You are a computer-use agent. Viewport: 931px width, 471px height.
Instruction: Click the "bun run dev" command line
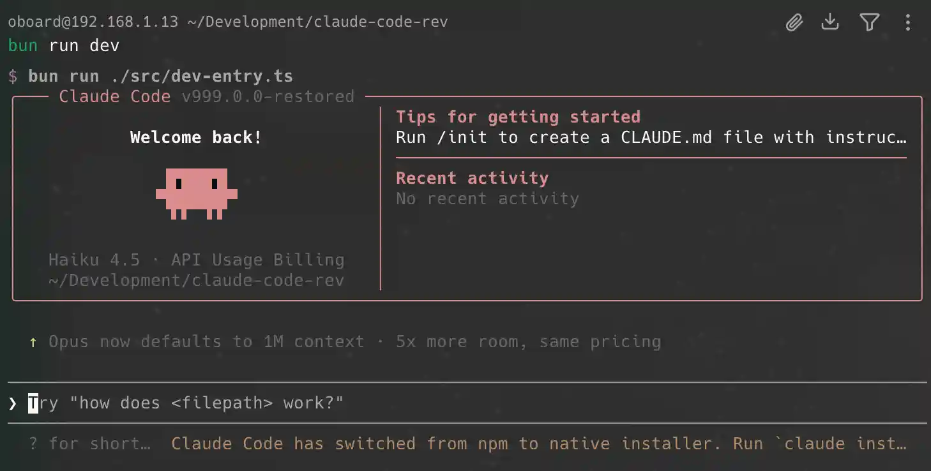click(x=64, y=45)
